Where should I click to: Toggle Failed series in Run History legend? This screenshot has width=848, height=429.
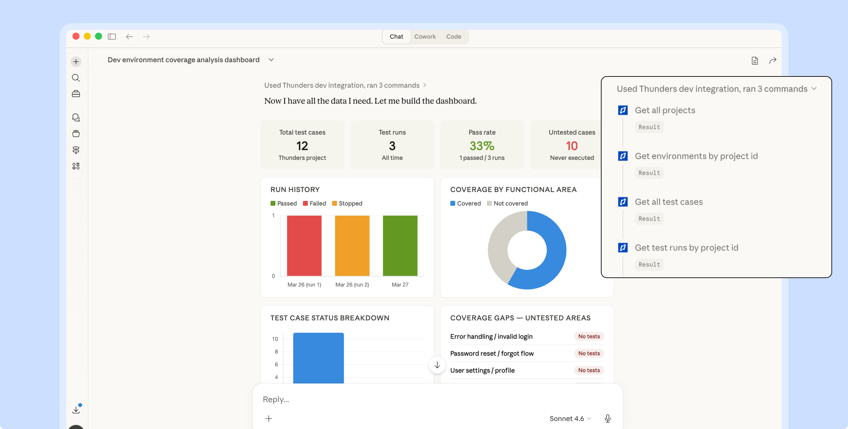click(x=314, y=203)
